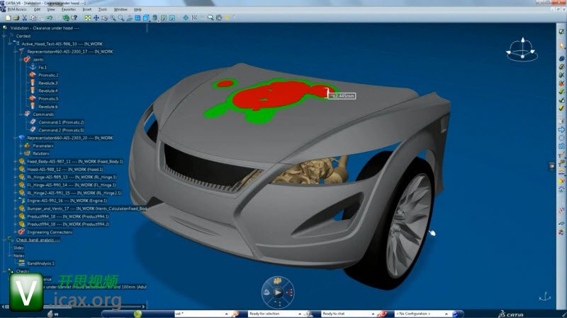The height and width of the screenshot is (318, 567).
Task: Click the 3D compass robot in viewport
Action: pos(521,49)
